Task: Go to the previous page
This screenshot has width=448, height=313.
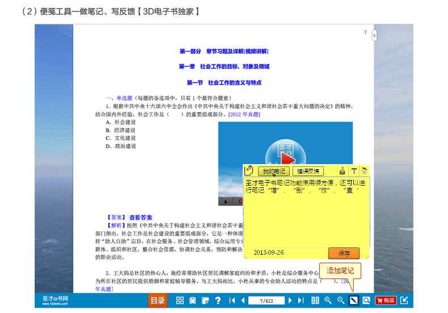Action: tap(243, 301)
